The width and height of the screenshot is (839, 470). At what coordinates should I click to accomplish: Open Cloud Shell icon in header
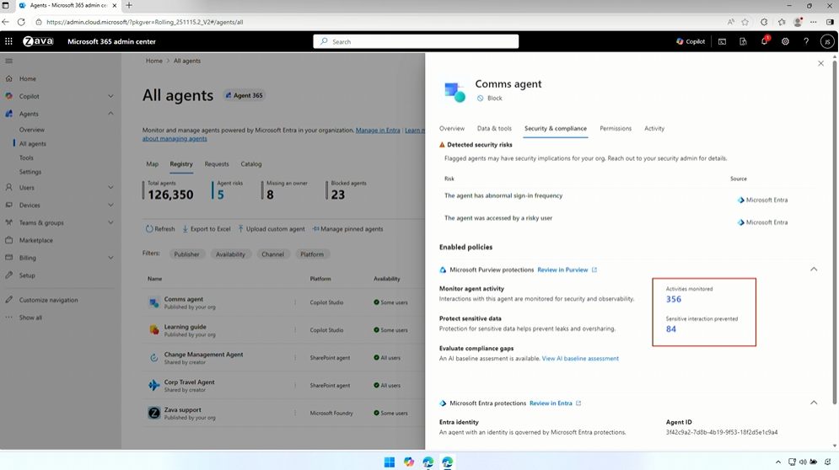click(x=722, y=41)
